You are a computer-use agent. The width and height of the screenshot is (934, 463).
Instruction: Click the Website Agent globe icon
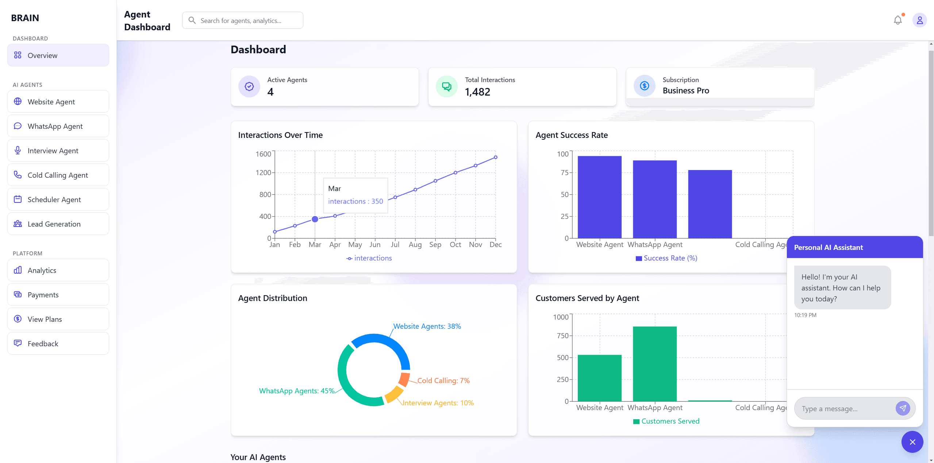click(18, 101)
